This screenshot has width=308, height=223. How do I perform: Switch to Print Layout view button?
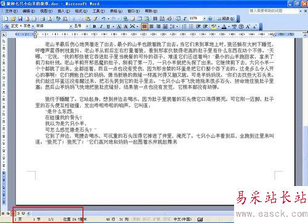[x=13, y=214]
